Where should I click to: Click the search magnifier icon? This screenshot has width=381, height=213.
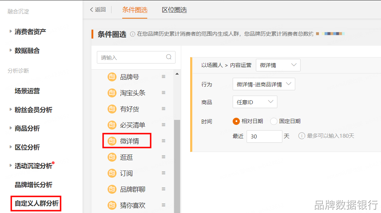pos(169,57)
